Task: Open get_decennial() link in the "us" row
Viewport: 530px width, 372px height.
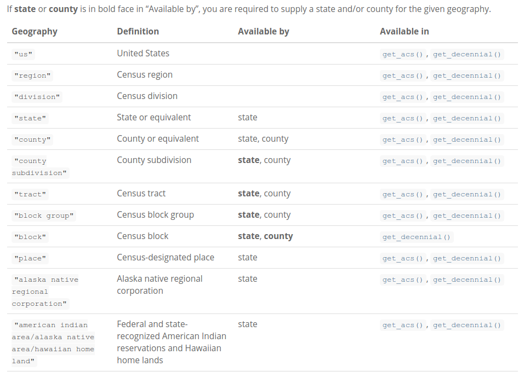Action: click(x=466, y=54)
